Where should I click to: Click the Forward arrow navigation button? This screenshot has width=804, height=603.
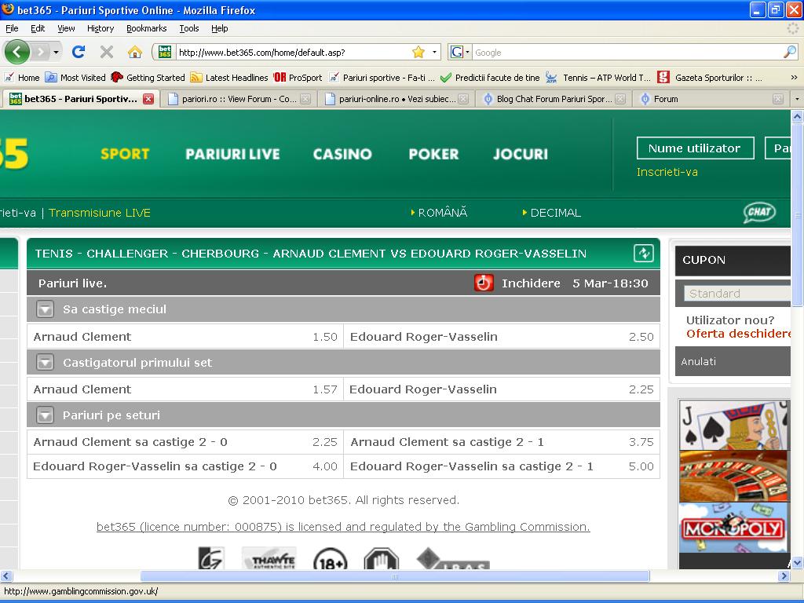click(41, 52)
